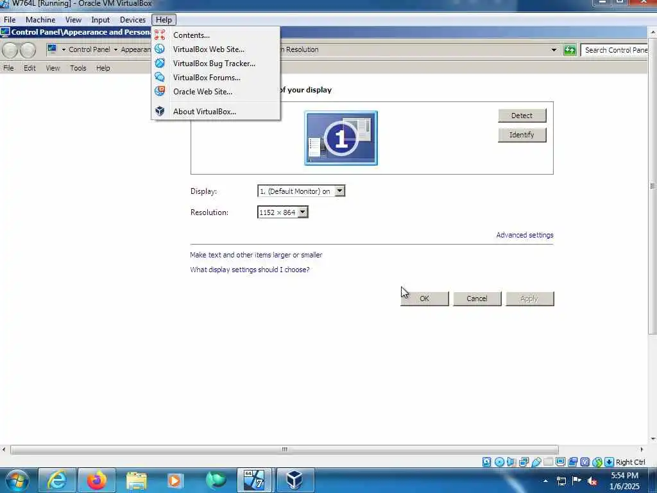
Task: Open the Control Panel Edit menu
Action: (x=30, y=68)
